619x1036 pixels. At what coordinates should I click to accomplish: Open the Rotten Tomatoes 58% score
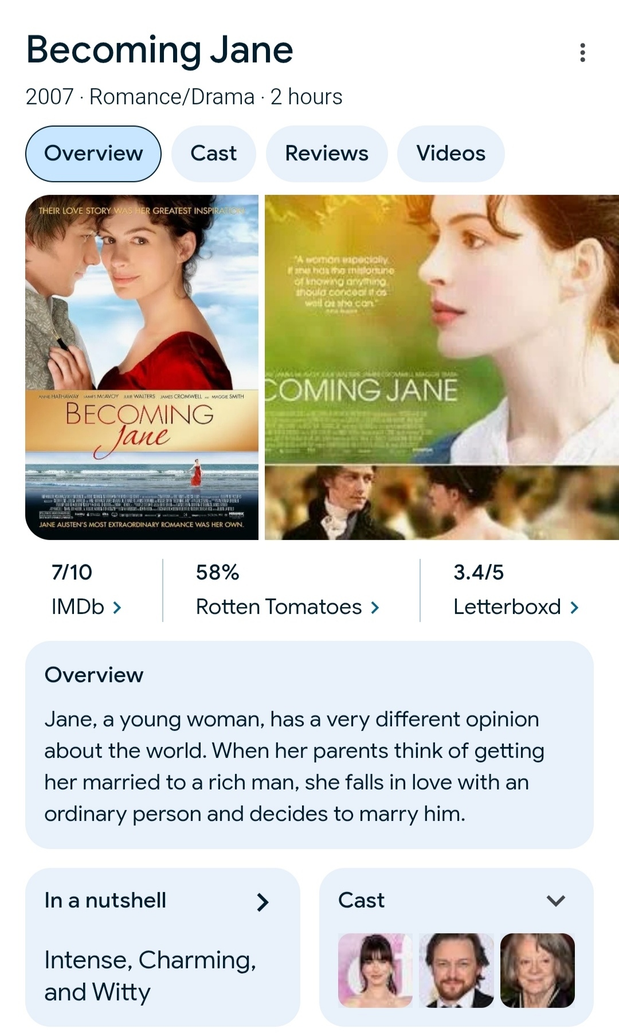(x=287, y=589)
